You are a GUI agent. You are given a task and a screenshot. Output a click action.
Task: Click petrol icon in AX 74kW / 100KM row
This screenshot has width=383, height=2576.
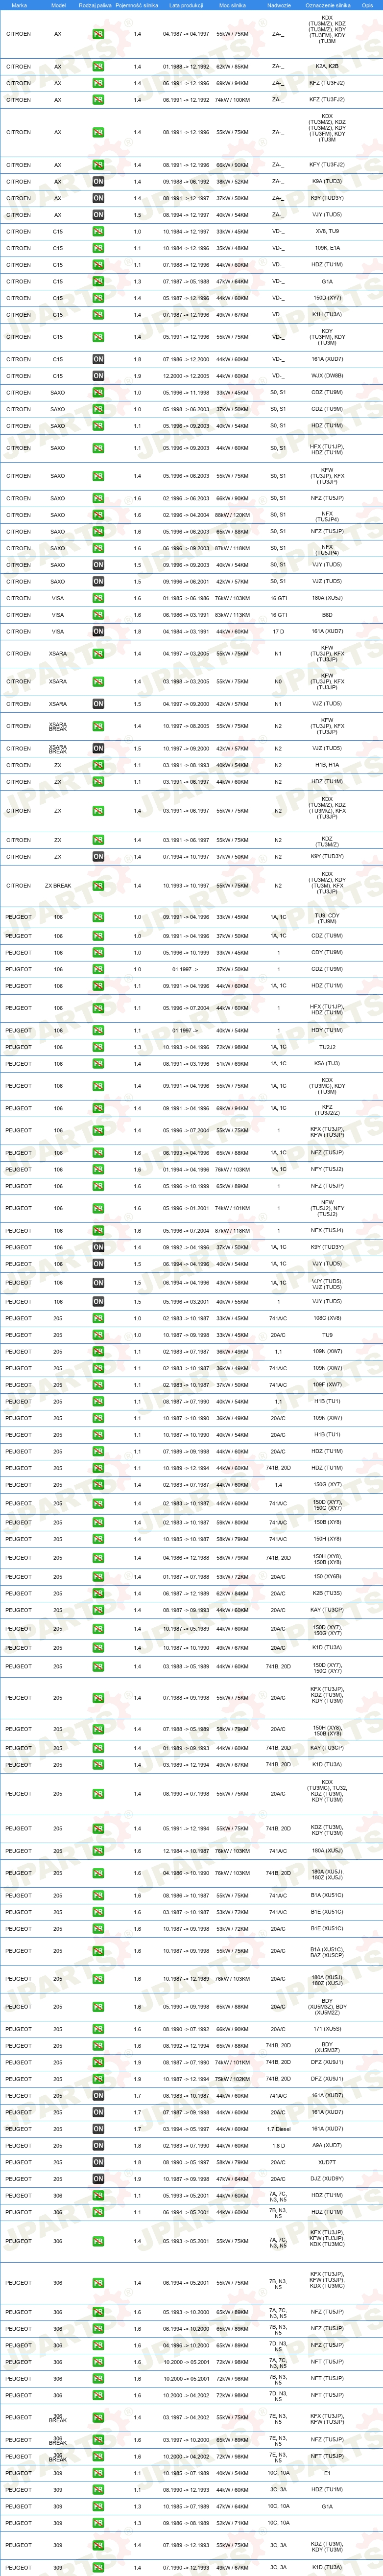pyautogui.click(x=98, y=100)
